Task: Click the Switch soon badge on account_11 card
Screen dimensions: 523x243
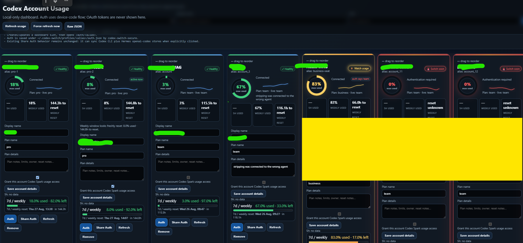Action: pyautogui.click(x=436, y=69)
